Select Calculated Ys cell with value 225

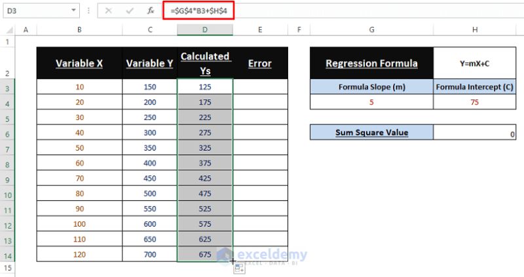[x=205, y=117]
